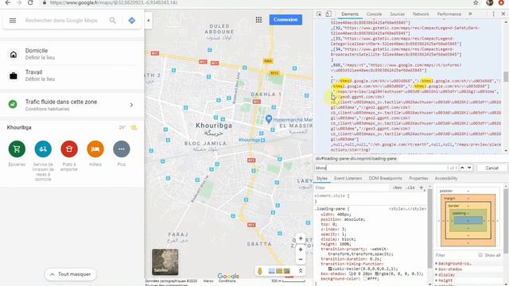This screenshot has width=509, height=286.
Task: Click the div#loading-pane breadcrumb
Action: tap(356, 159)
